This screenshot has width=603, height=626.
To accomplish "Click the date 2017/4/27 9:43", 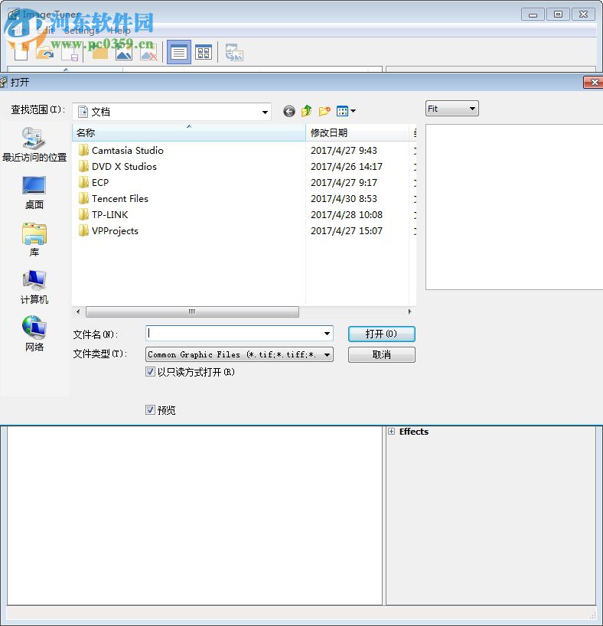I will point(344,151).
